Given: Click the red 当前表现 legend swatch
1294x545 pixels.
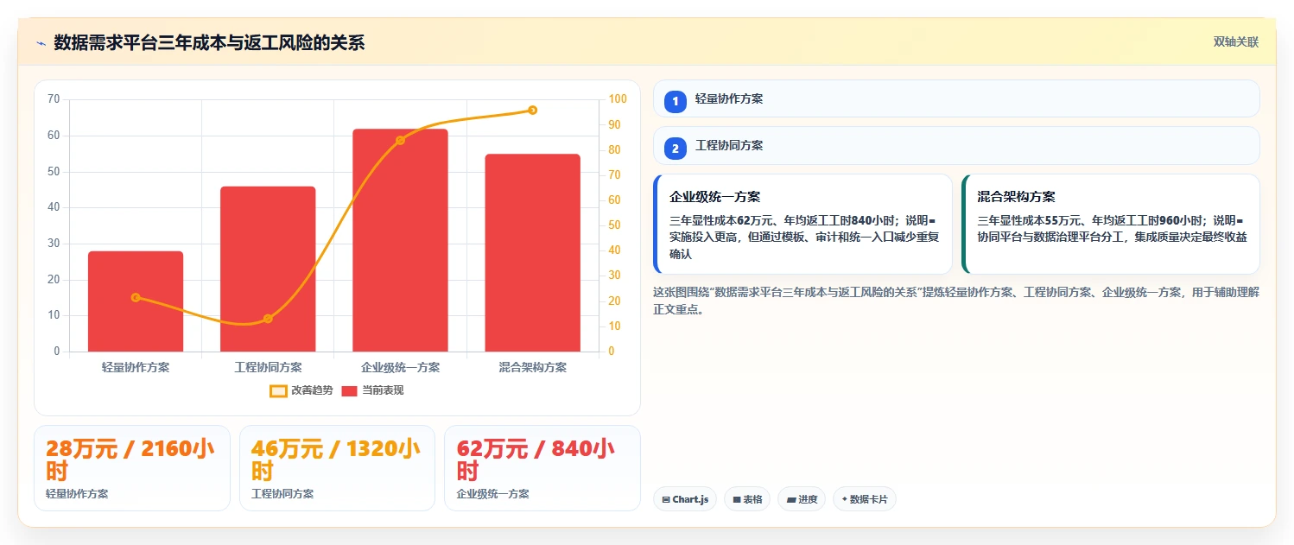Looking at the screenshot, I should click(350, 390).
